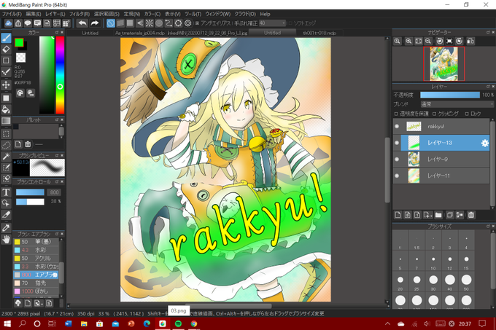Select the Move tool
The height and width of the screenshot is (330, 496).
point(6,85)
